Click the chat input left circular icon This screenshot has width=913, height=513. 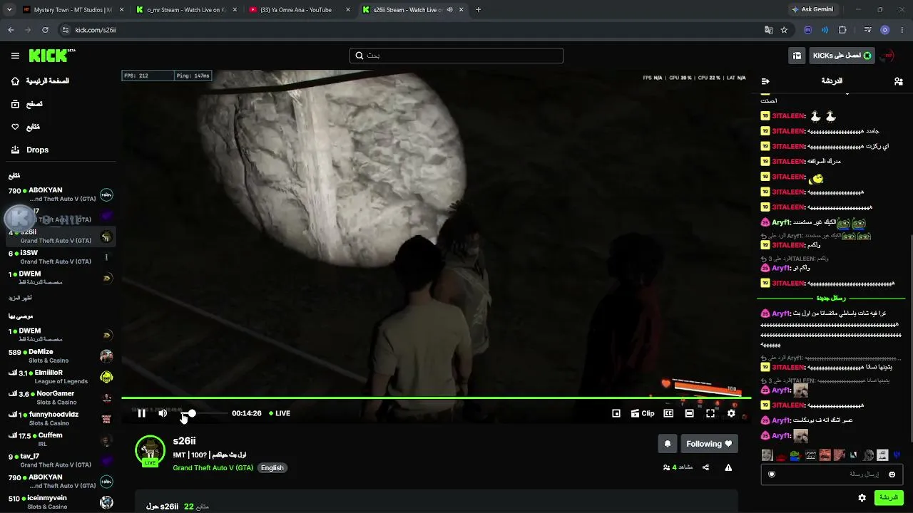[x=771, y=475]
